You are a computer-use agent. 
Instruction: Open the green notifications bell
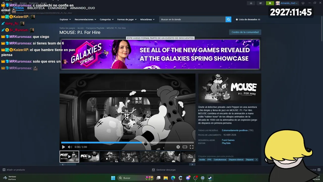pyautogui.click(x=270, y=3)
